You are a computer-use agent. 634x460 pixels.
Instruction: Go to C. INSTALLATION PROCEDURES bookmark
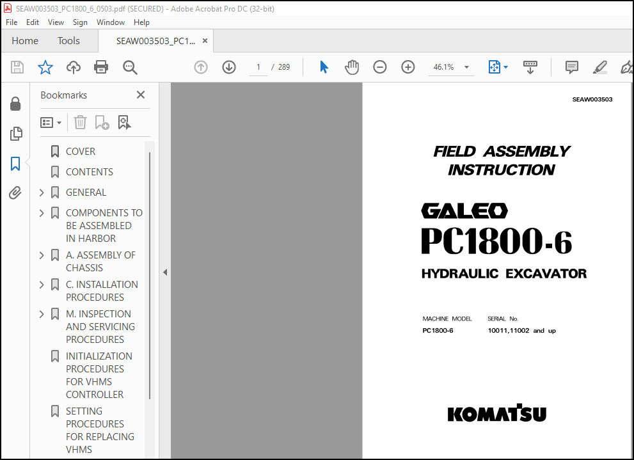[102, 291]
